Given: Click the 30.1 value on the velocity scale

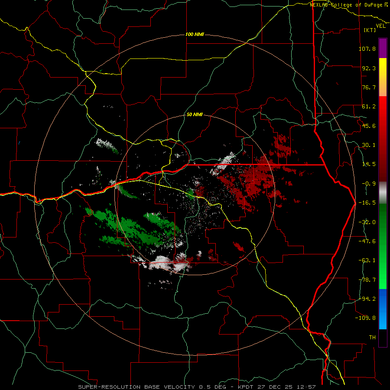Looking at the screenshot, I should click(x=369, y=145).
